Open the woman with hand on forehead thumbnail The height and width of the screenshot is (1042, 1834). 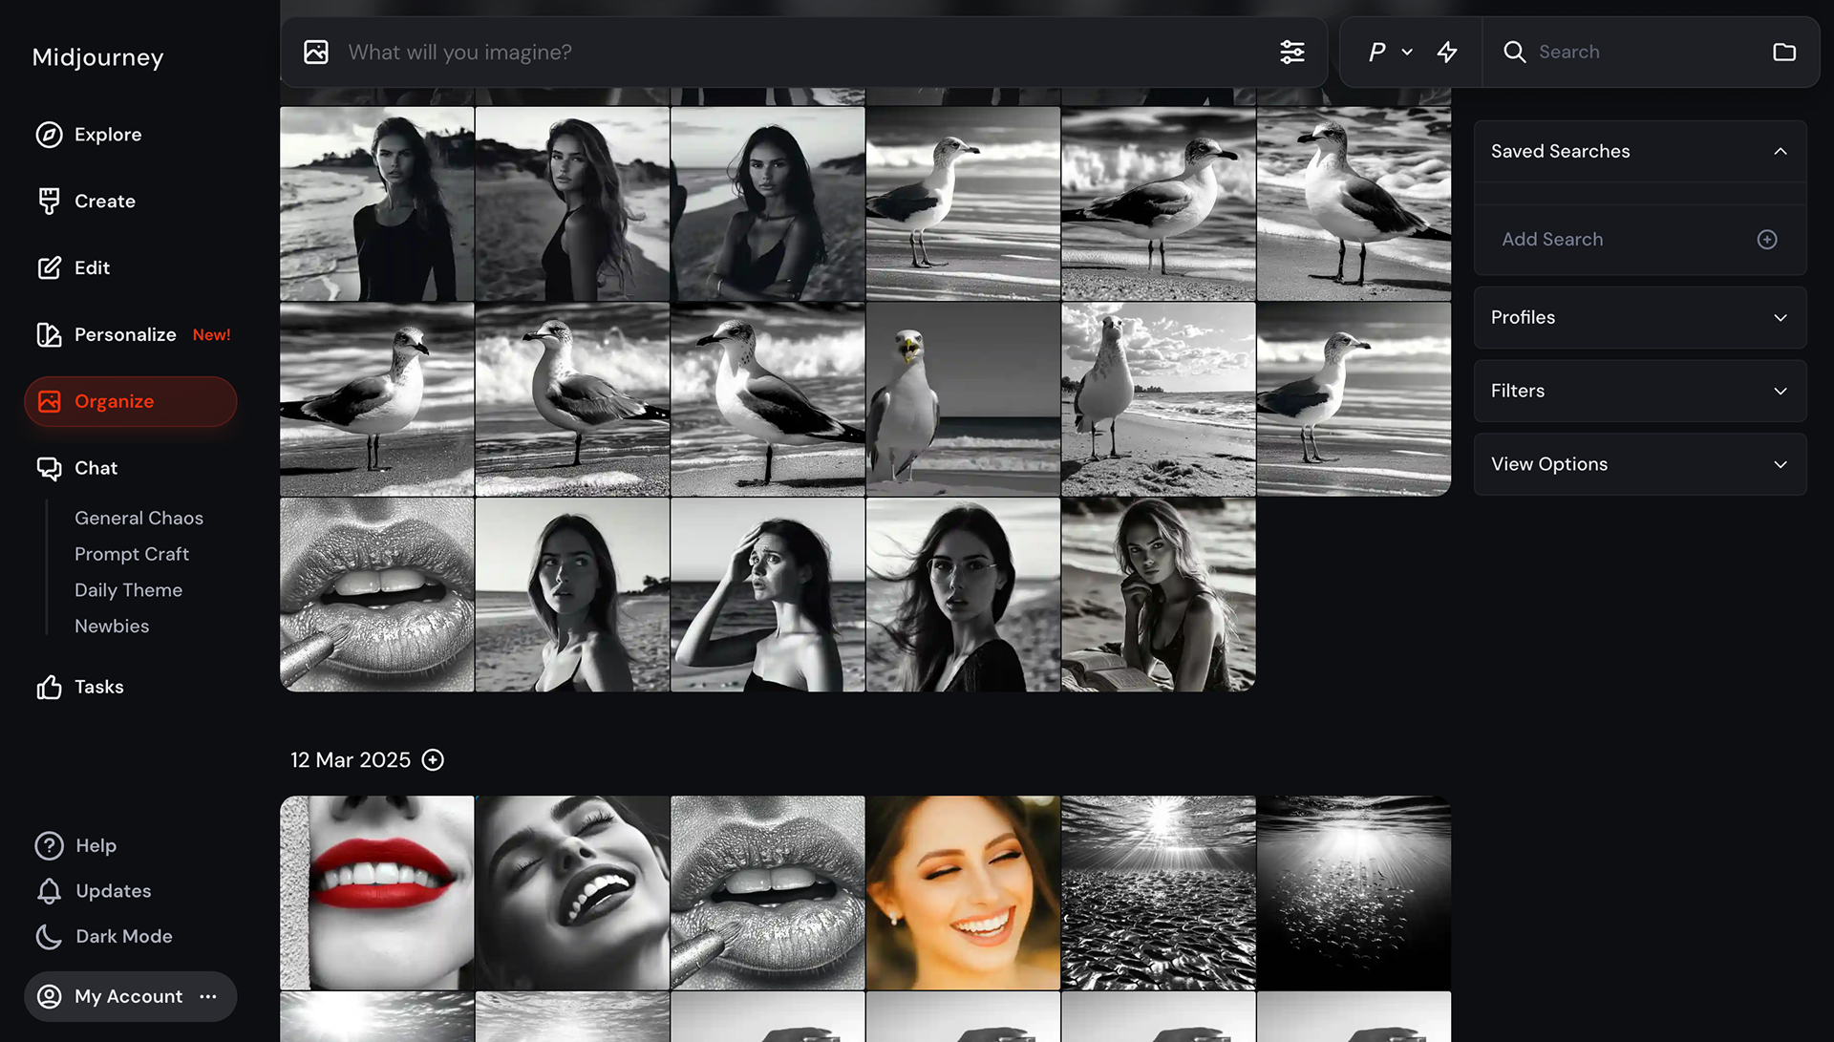pos(768,594)
